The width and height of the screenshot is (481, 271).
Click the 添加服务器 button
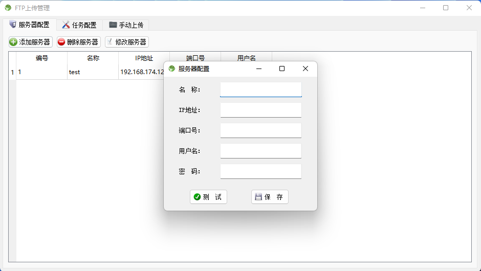(x=31, y=42)
